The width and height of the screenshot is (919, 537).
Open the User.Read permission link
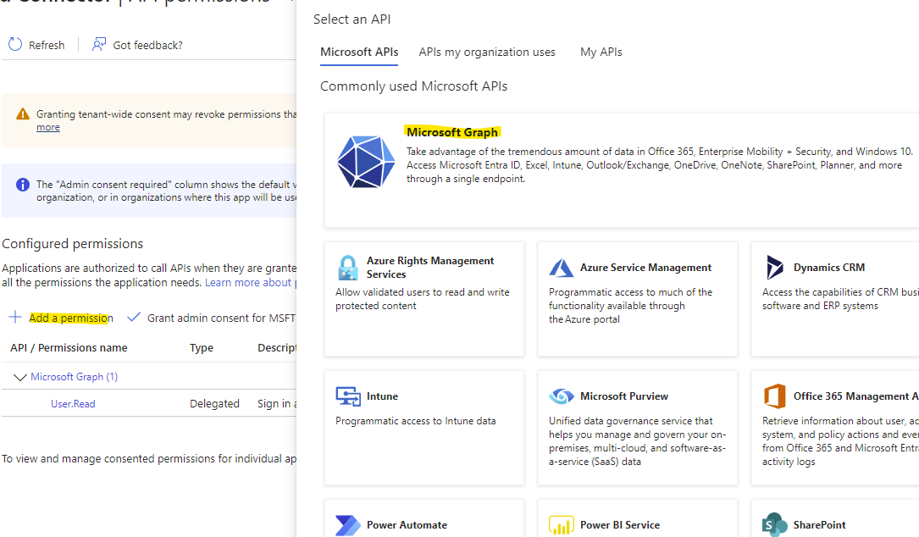73,404
